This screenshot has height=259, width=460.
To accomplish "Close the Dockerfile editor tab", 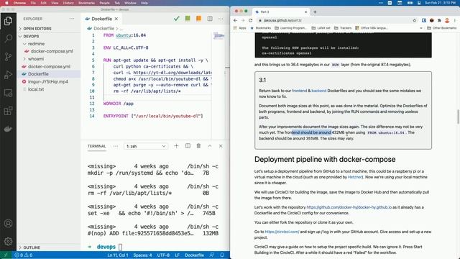I will click(x=116, y=19).
